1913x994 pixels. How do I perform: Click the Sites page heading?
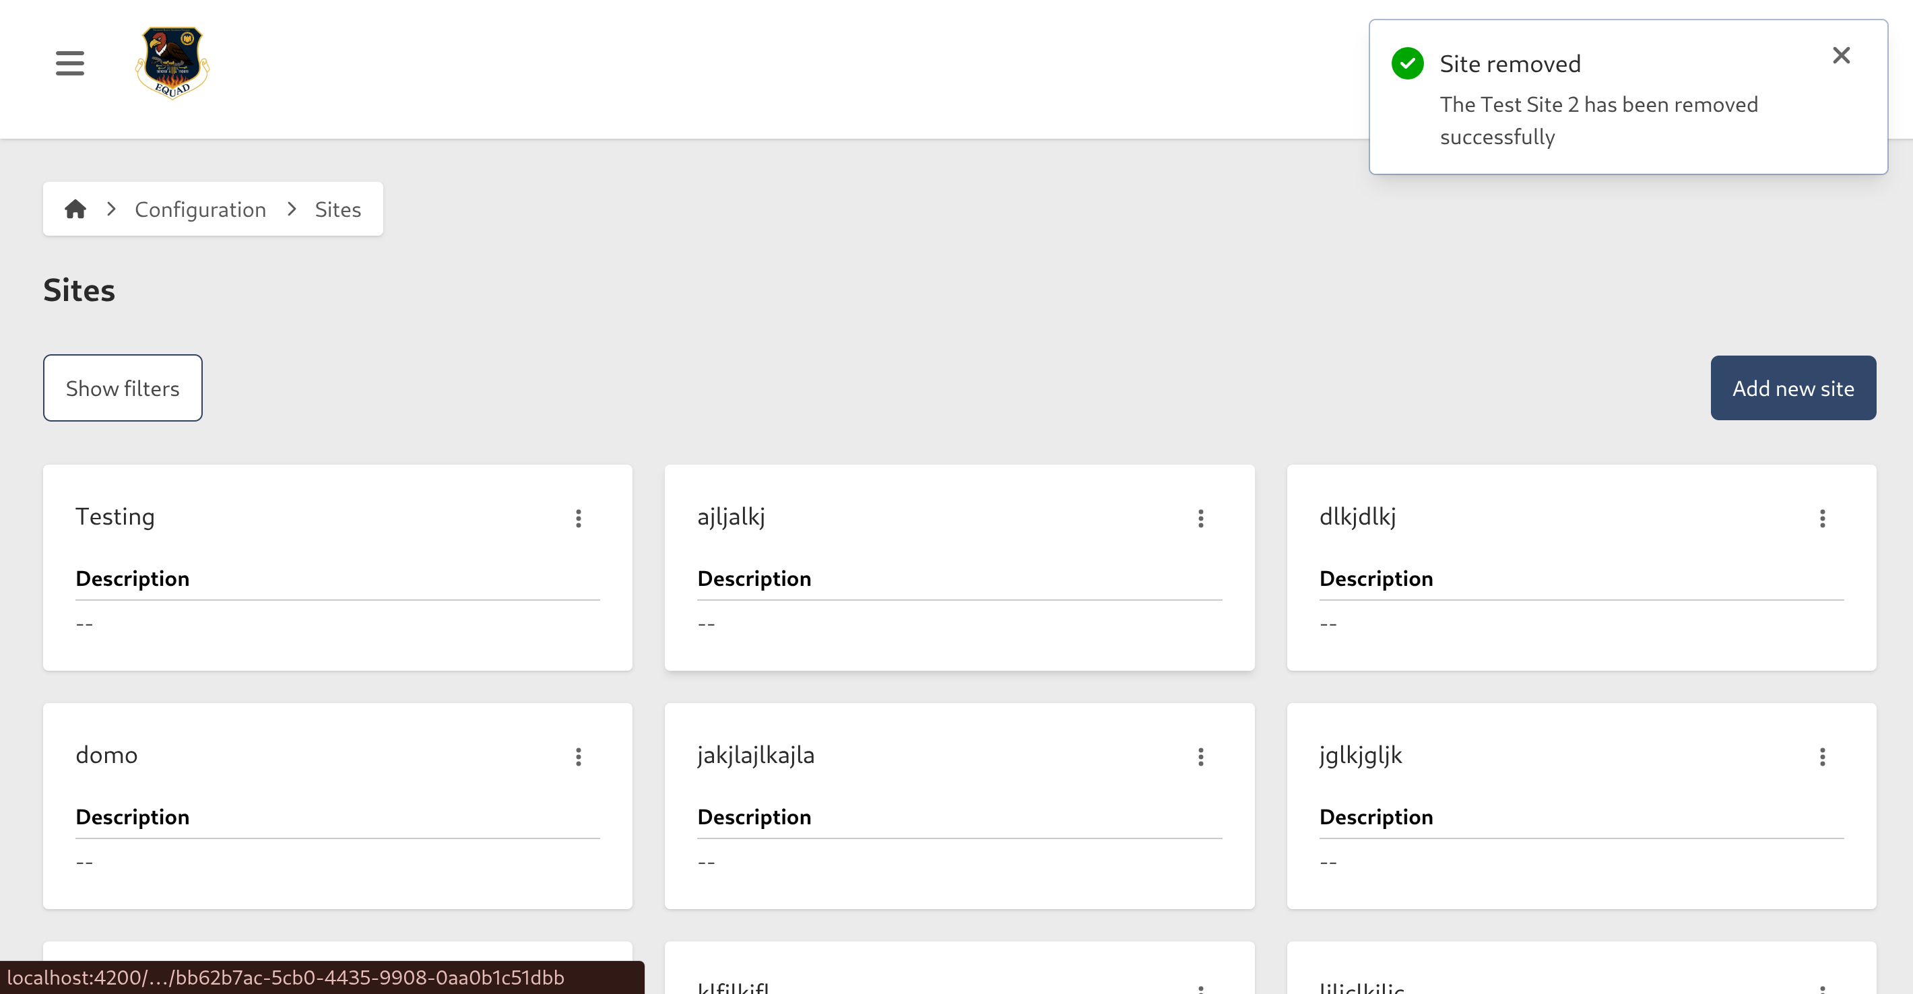click(79, 290)
